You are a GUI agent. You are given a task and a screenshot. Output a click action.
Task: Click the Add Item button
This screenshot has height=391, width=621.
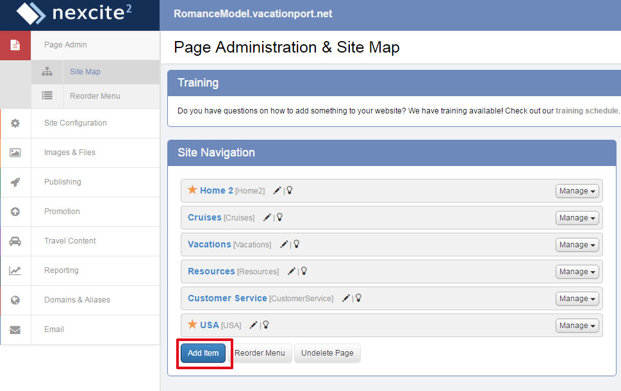click(x=203, y=353)
